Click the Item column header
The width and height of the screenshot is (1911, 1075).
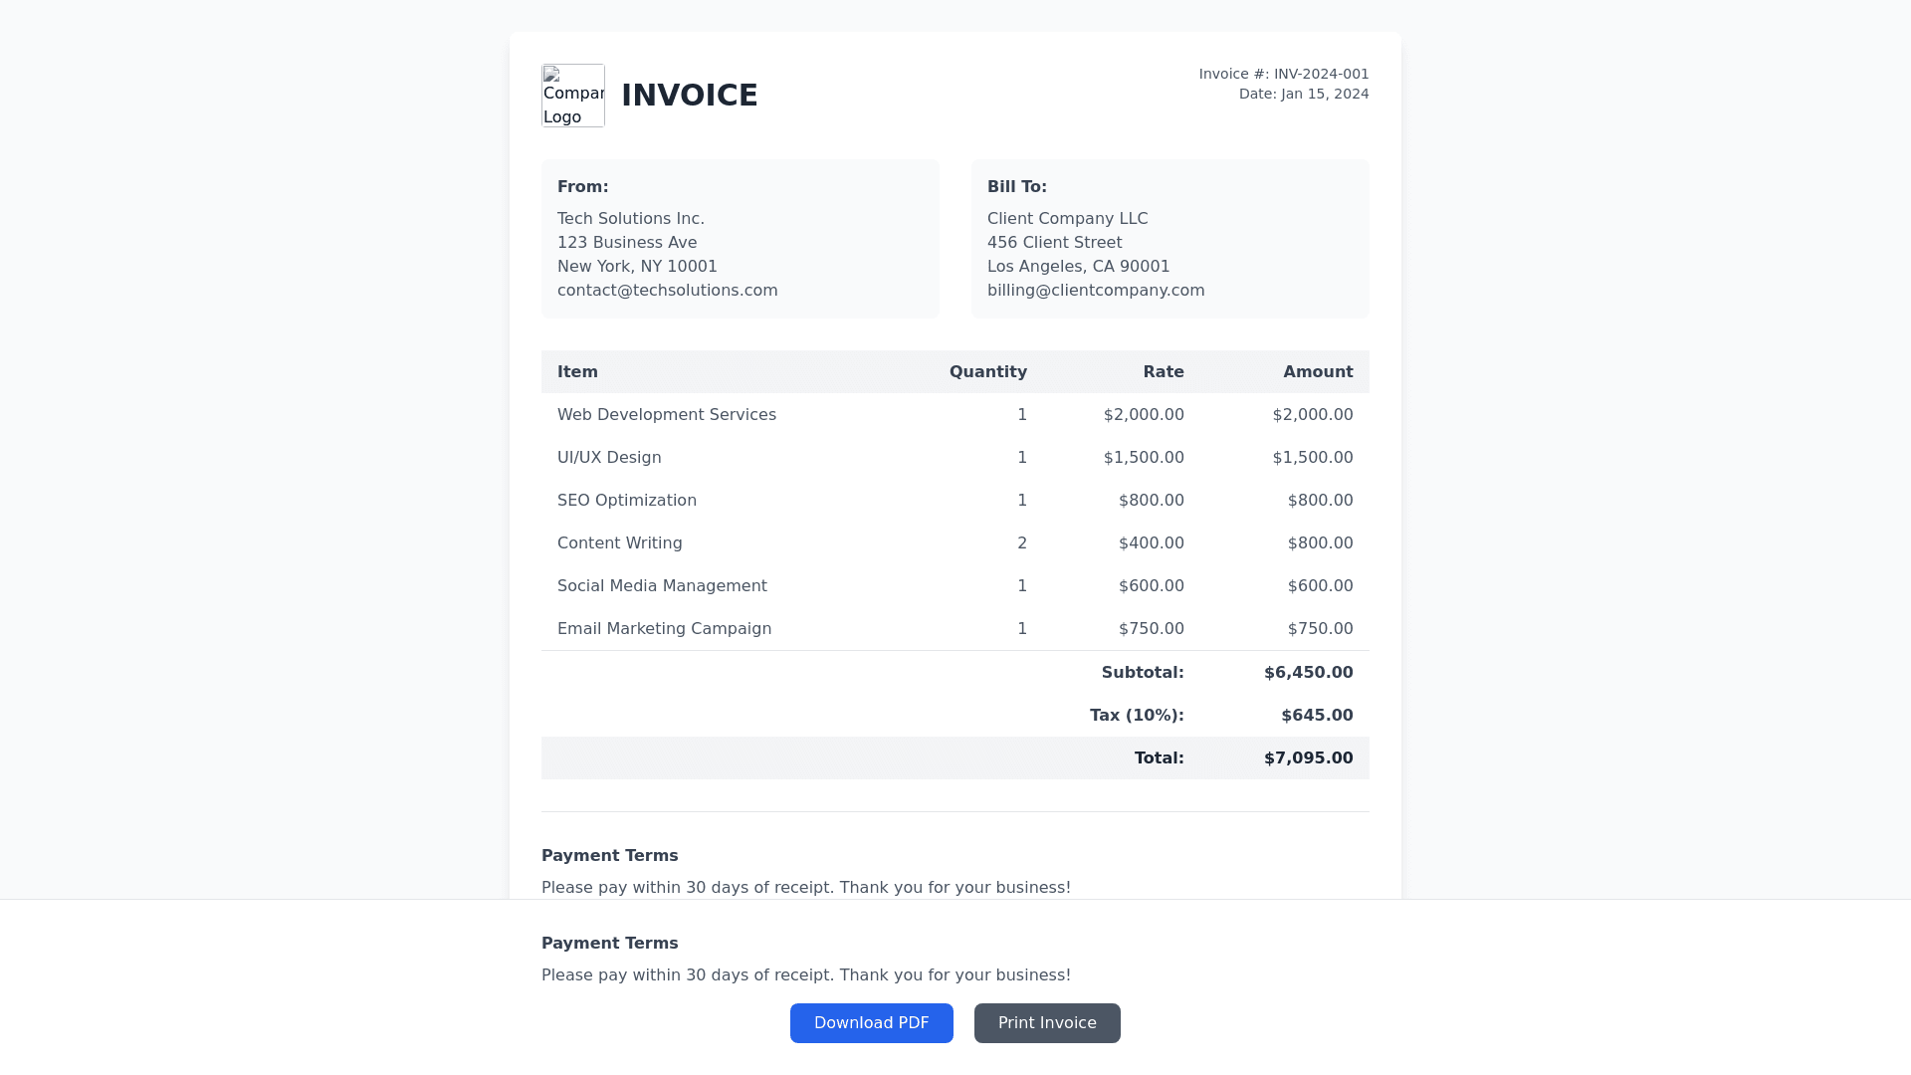577,372
